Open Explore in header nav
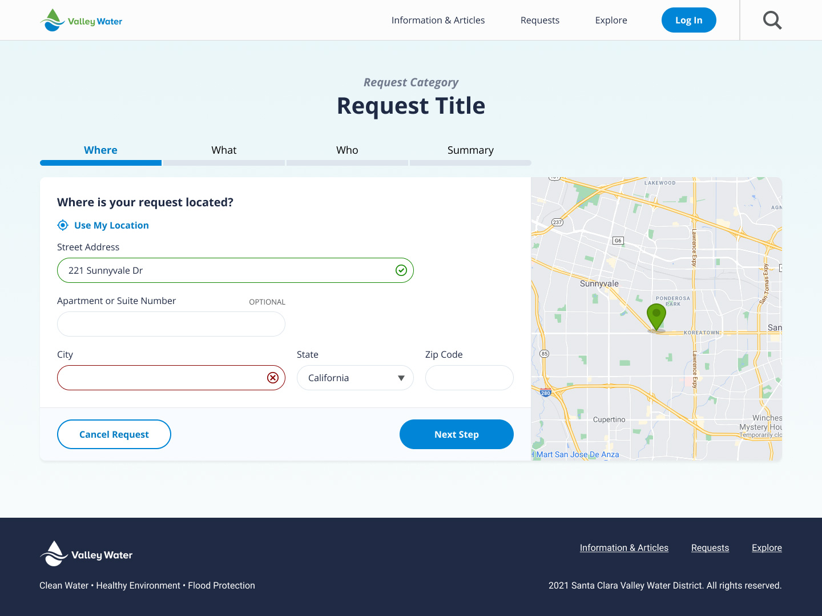Image resolution: width=822 pixels, height=616 pixels. (x=611, y=20)
